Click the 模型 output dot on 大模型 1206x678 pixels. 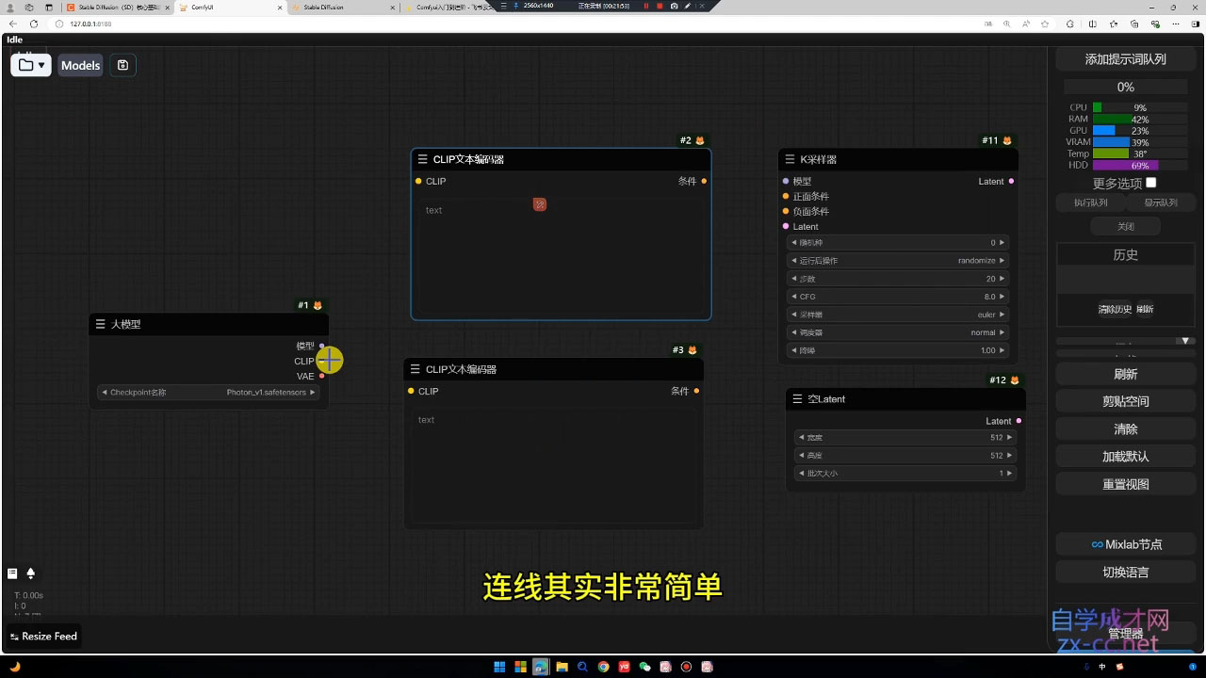321,346
